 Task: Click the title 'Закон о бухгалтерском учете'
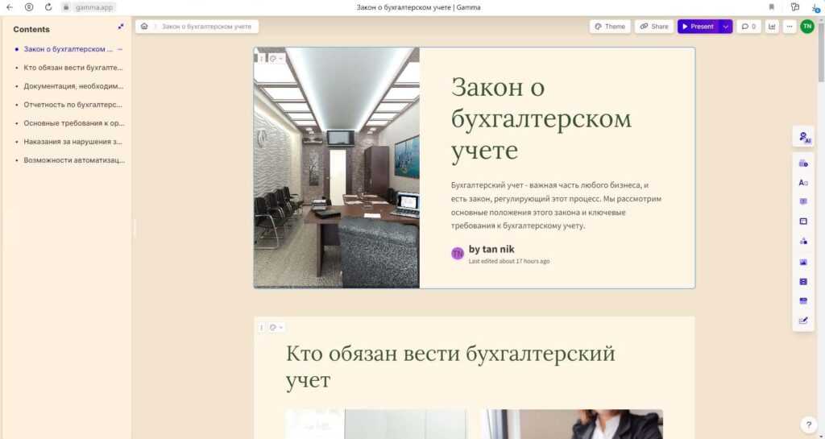[541, 119]
